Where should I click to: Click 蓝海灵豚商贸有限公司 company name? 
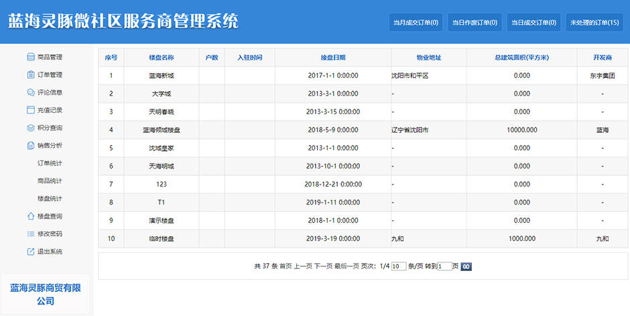pos(46,295)
